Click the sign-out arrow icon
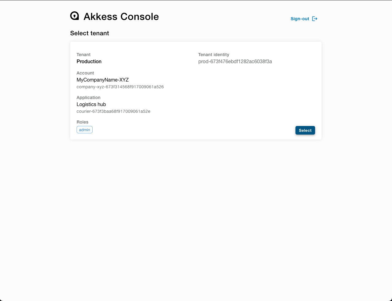This screenshot has width=392, height=301. (x=314, y=19)
